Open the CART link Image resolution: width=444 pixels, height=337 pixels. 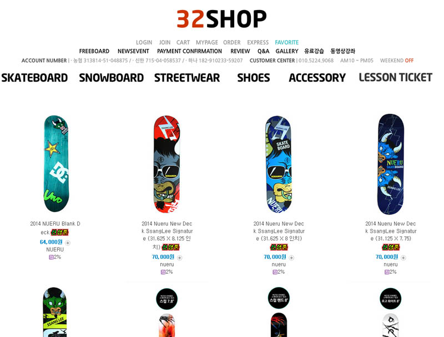[x=183, y=43]
